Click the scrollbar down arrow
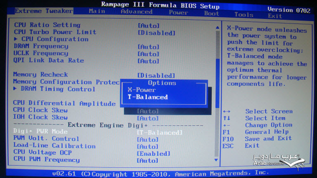The width and height of the screenshot is (317, 178). point(216,160)
